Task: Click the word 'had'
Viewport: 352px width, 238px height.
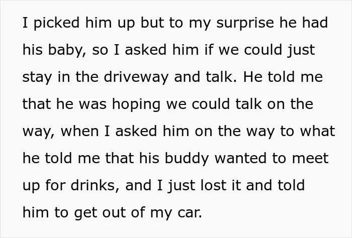Action: coord(315,23)
